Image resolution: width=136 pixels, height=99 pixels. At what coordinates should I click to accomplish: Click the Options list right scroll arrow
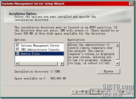click(62, 64)
